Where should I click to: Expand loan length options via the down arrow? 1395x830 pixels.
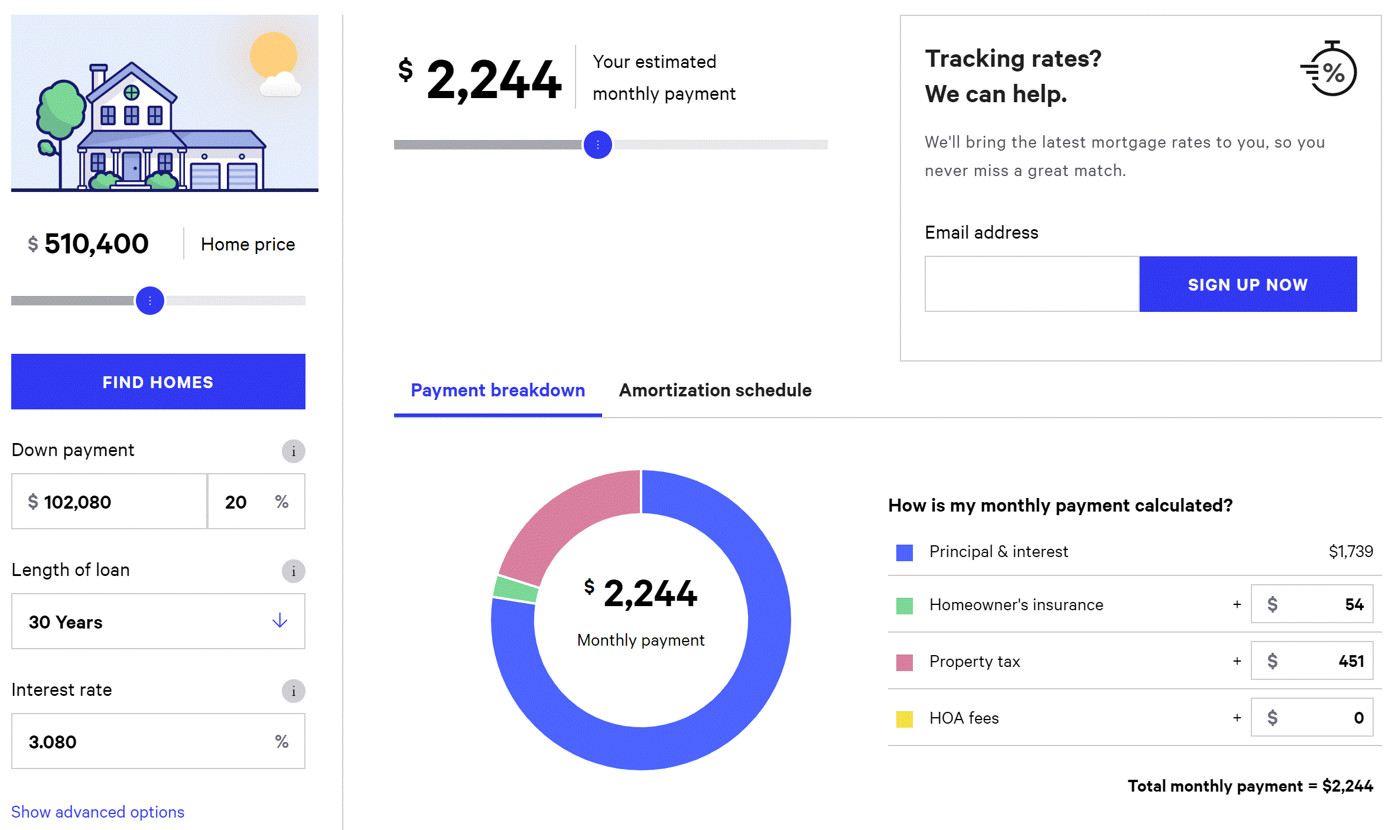coord(279,621)
